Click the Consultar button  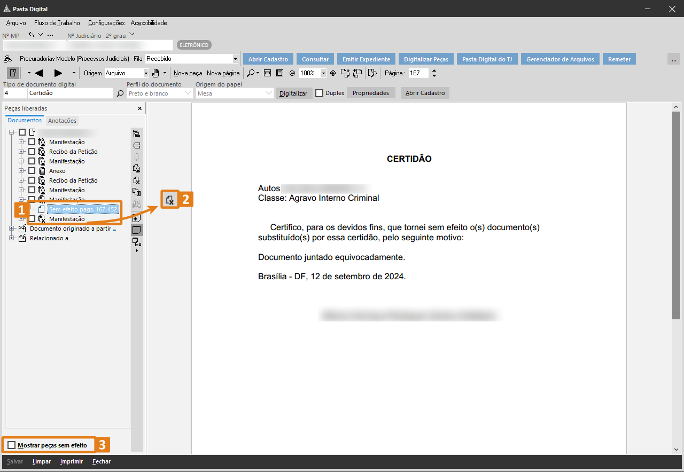pos(315,59)
